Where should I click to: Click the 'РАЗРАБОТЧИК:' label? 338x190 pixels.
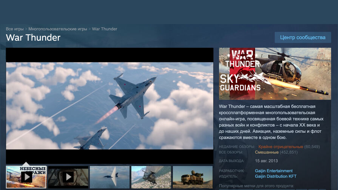[232, 171]
